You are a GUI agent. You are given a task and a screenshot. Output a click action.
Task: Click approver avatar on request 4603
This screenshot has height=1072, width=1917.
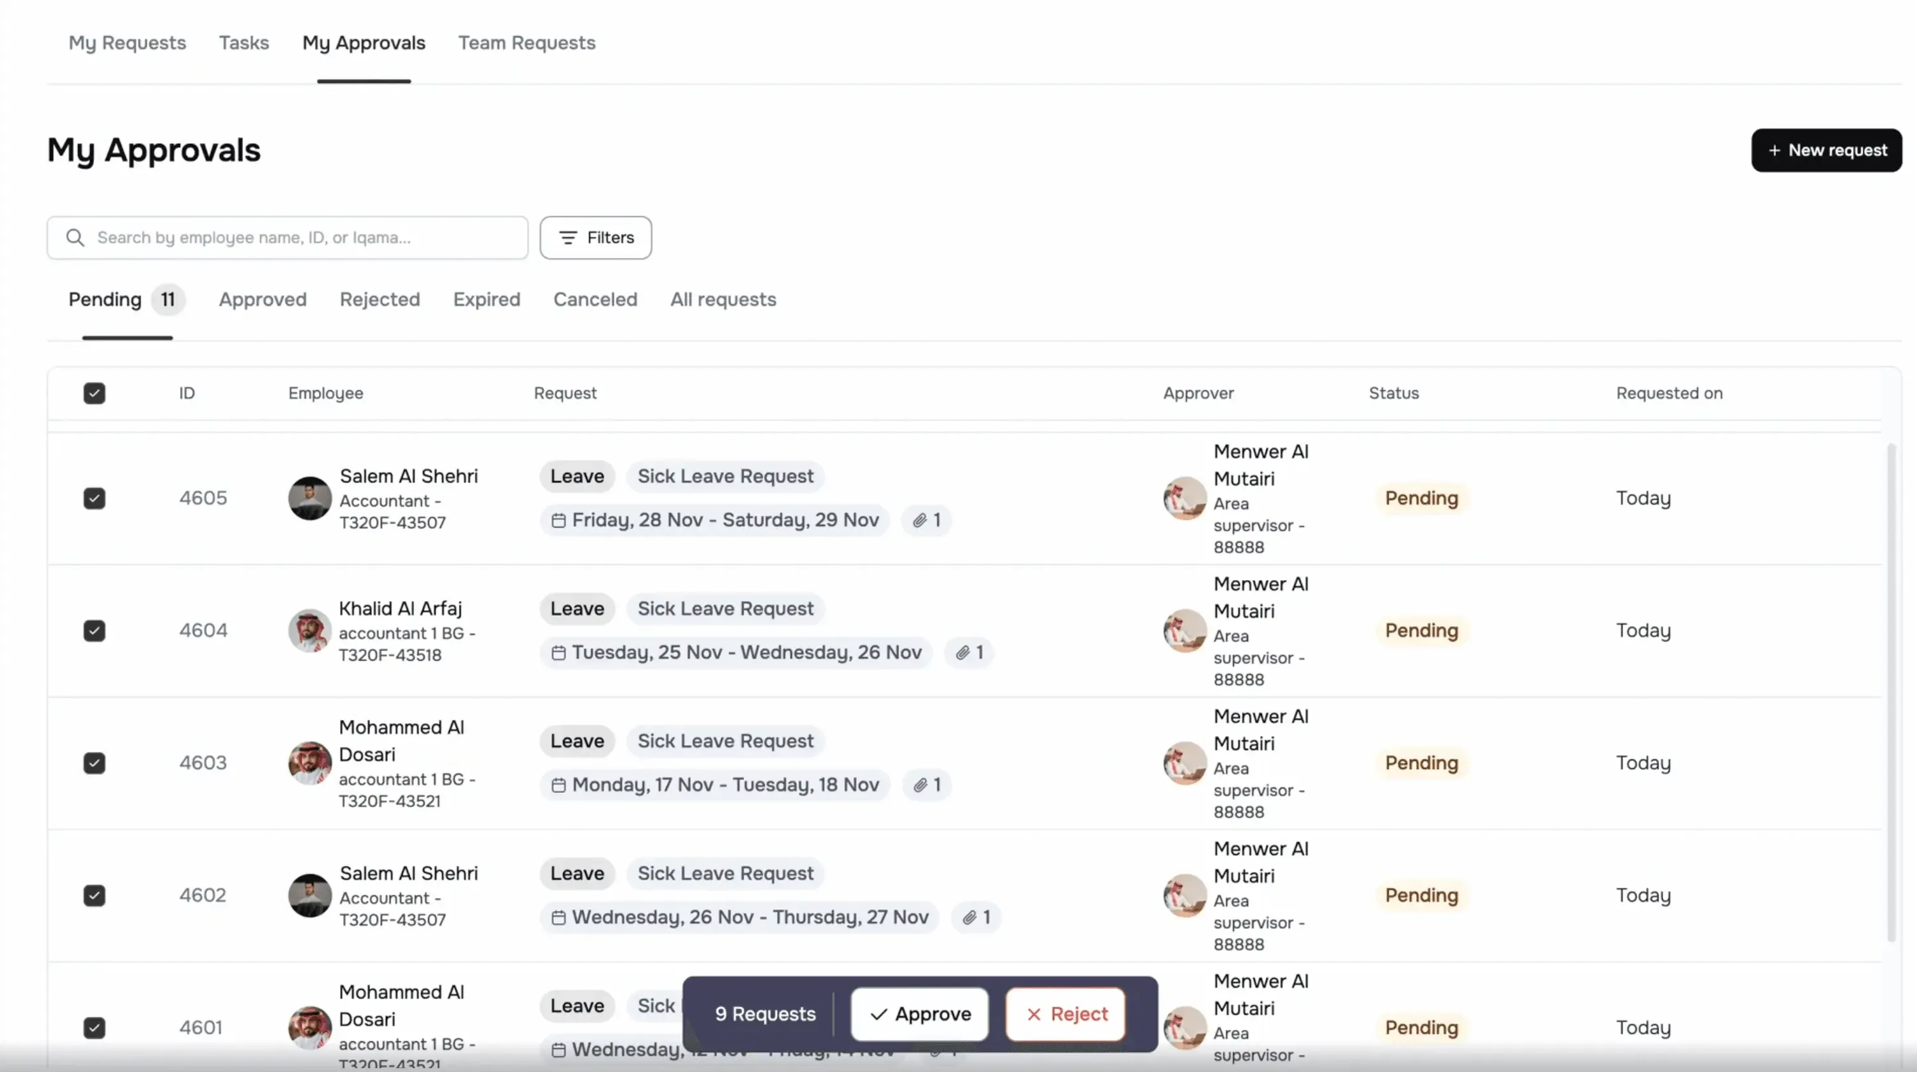coord(1184,763)
